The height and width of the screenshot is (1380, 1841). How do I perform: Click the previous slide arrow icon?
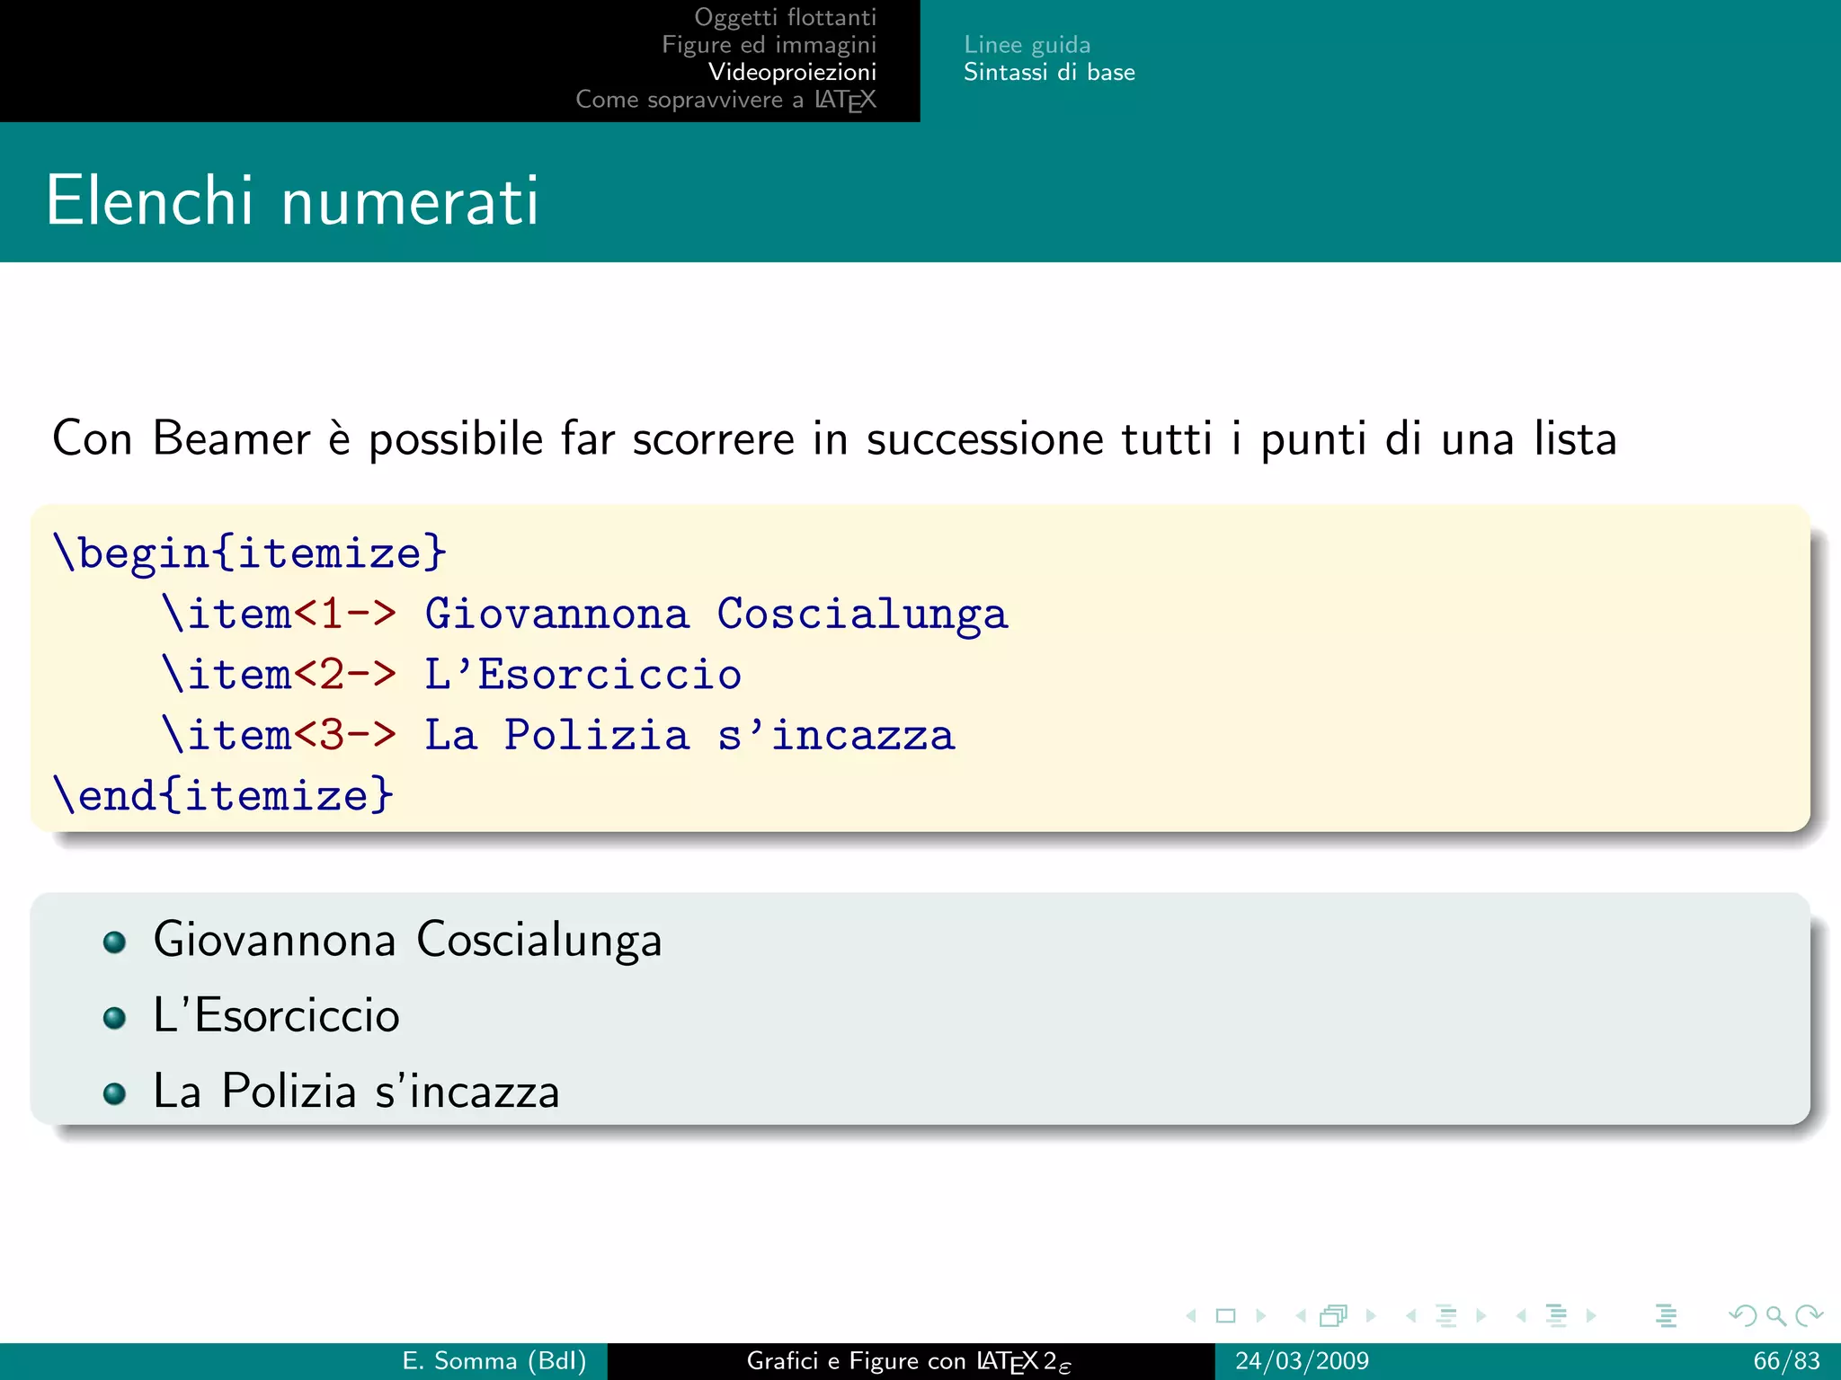tap(1191, 1316)
